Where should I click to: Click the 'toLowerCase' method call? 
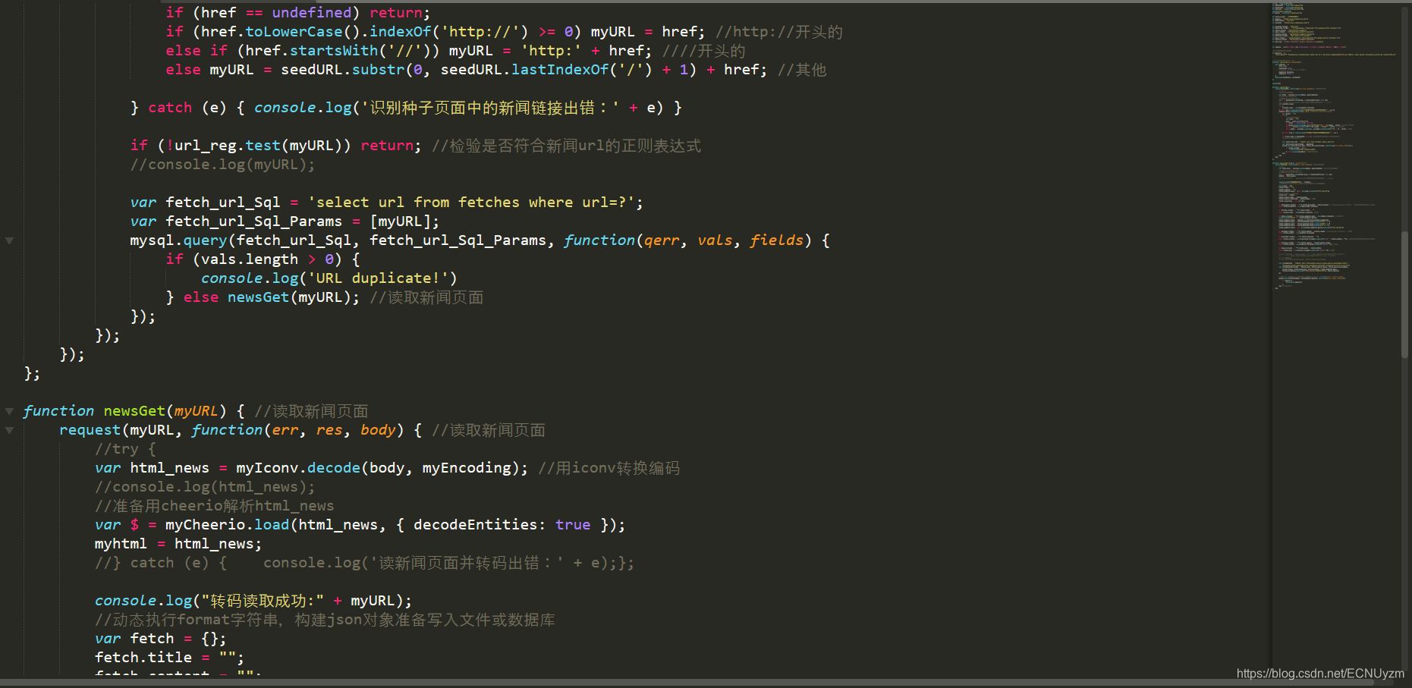coord(294,32)
